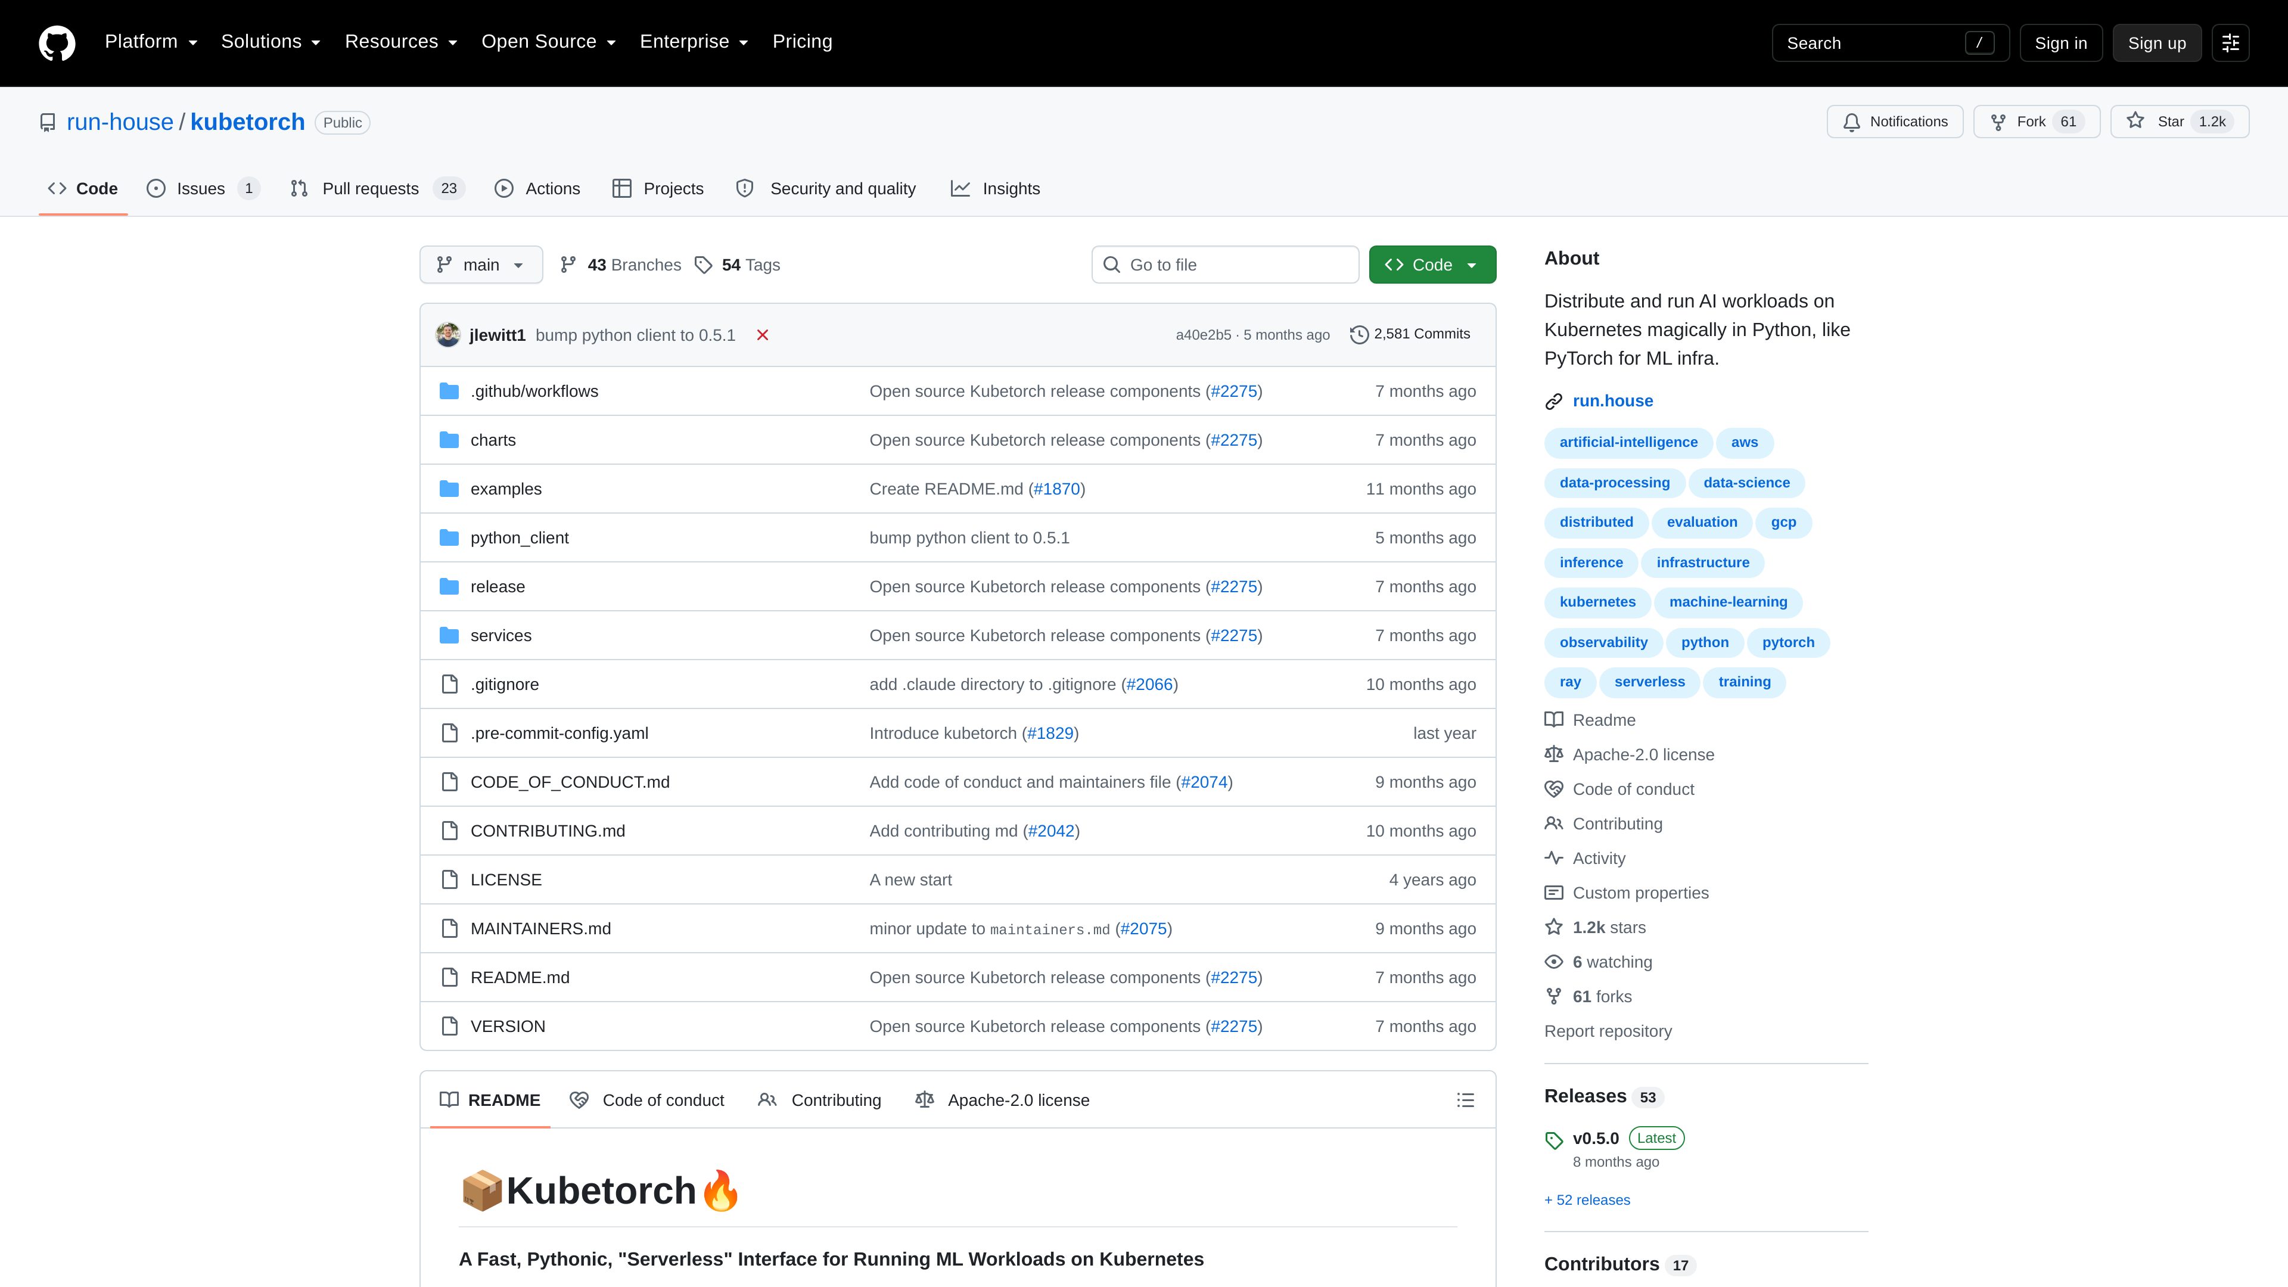2288x1287 pixels.
Task: Click the scale icon beside Apache-2.0 license in About
Action: click(x=1553, y=754)
